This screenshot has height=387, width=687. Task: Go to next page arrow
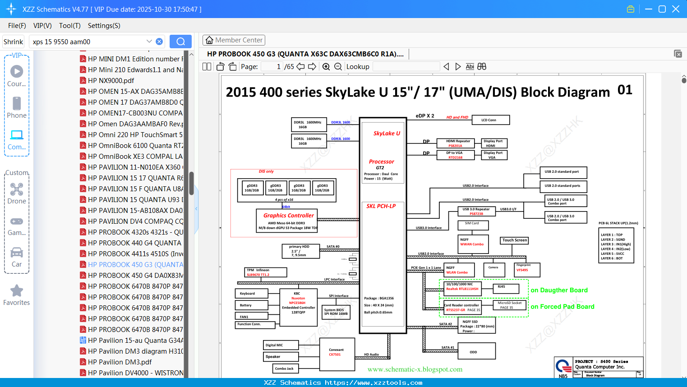point(312,66)
